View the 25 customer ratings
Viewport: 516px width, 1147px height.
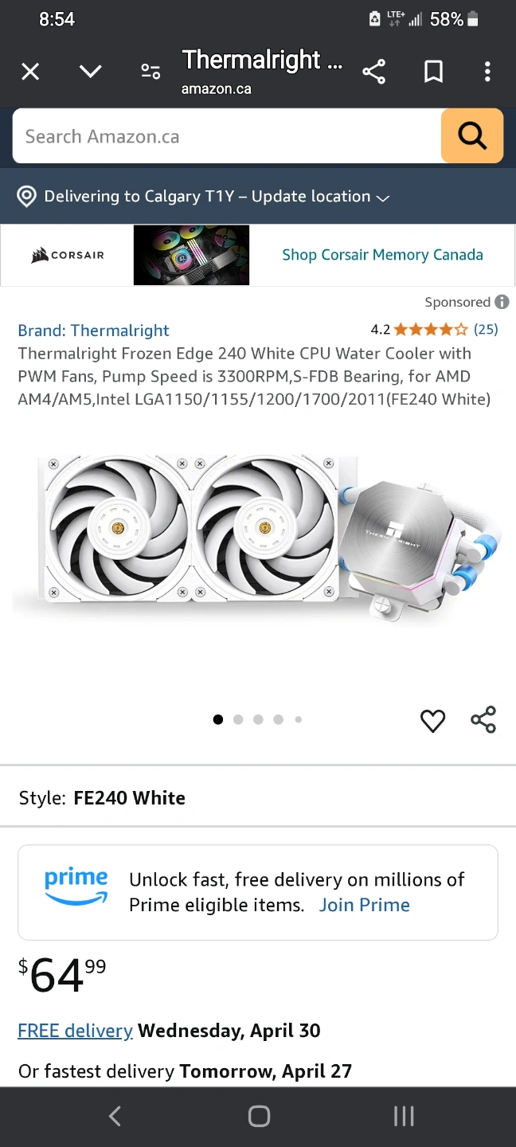coord(486,329)
